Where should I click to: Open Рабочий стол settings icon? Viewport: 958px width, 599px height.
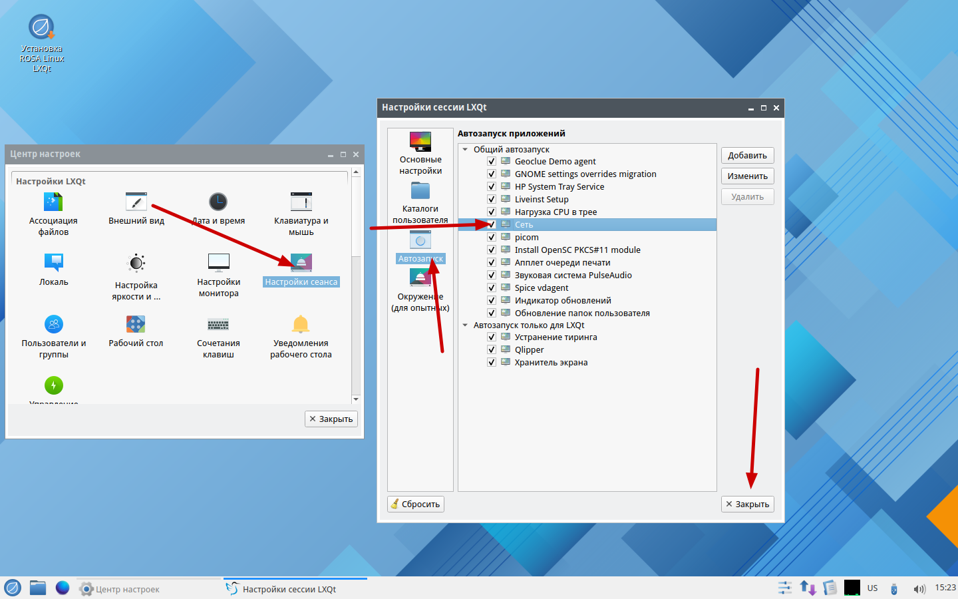pos(136,324)
